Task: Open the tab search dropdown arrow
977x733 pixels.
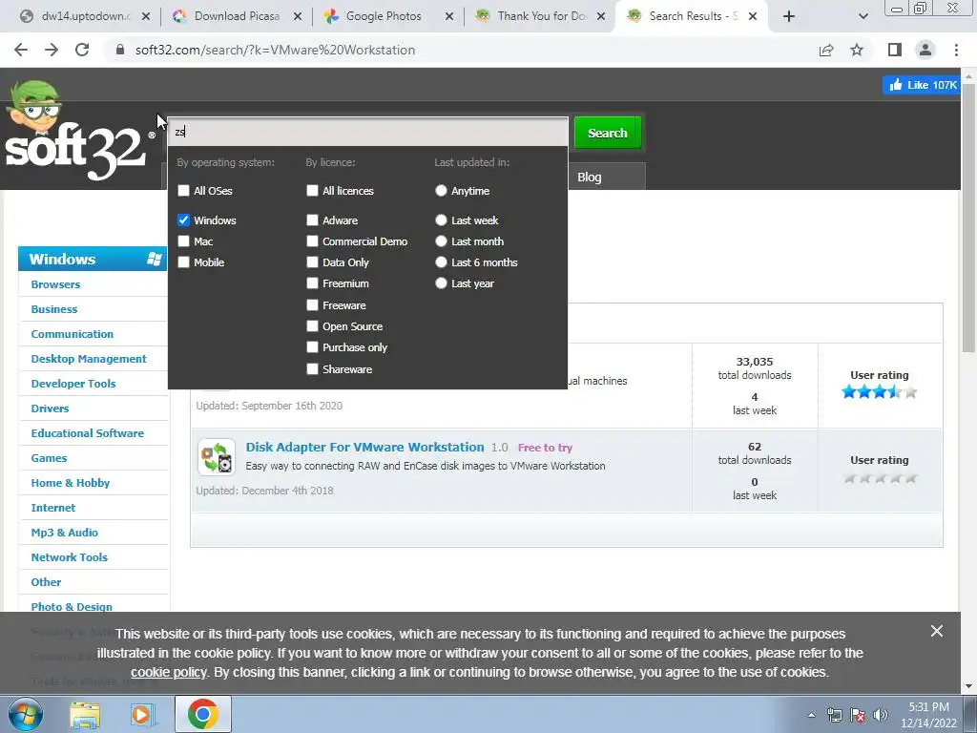Action: coord(863,16)
